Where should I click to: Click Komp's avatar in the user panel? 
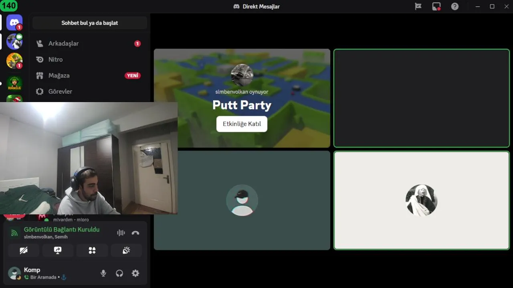(14, 273)
